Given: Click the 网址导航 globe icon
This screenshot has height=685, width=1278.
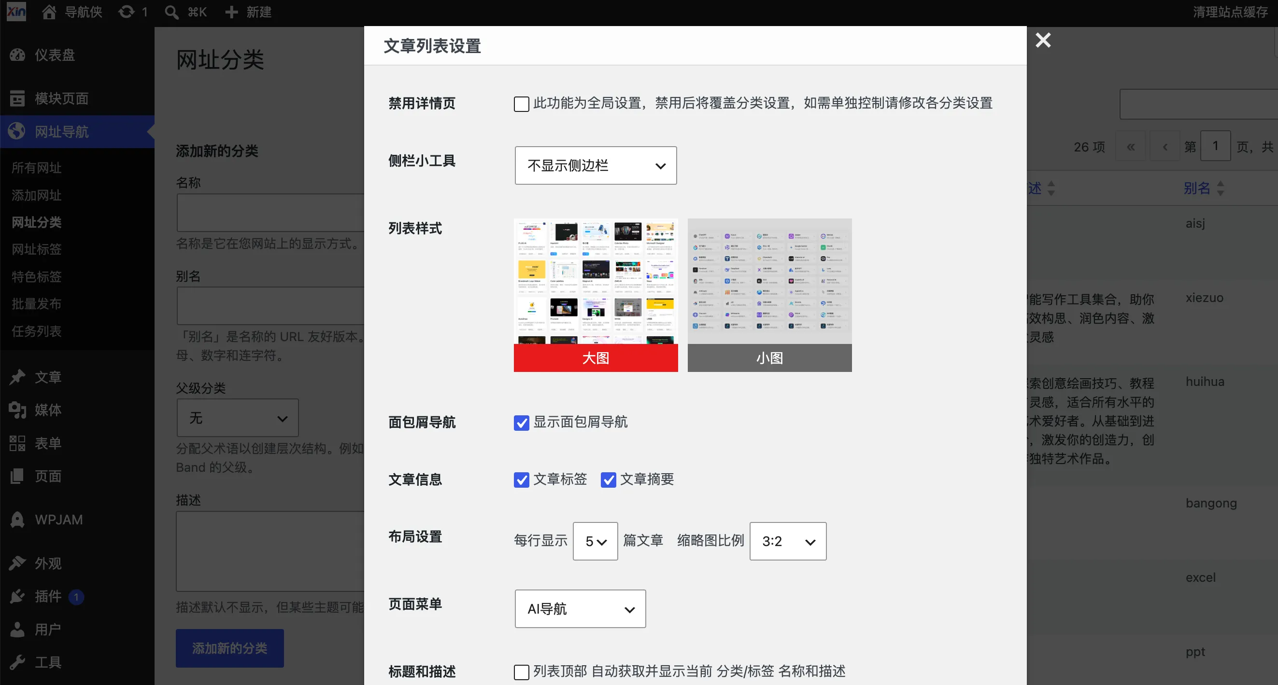Looking at the screenshot, I should coord(17,131).
